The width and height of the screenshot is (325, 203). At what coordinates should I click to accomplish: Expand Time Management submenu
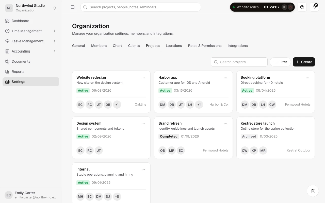[x=31, y=31]
